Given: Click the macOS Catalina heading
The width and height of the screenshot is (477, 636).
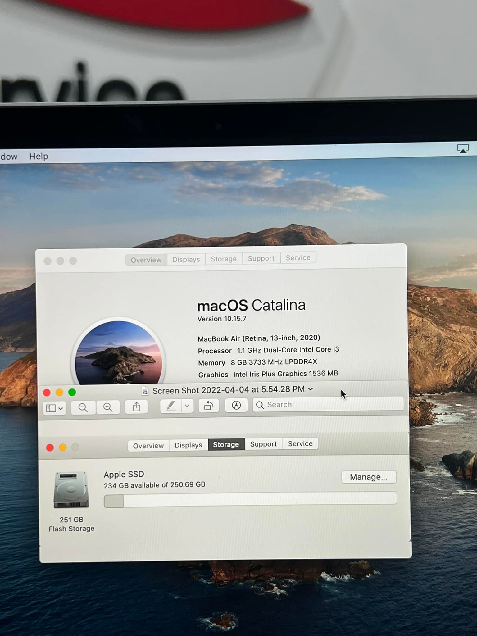Looking at the screenshot, I should 251,305.
